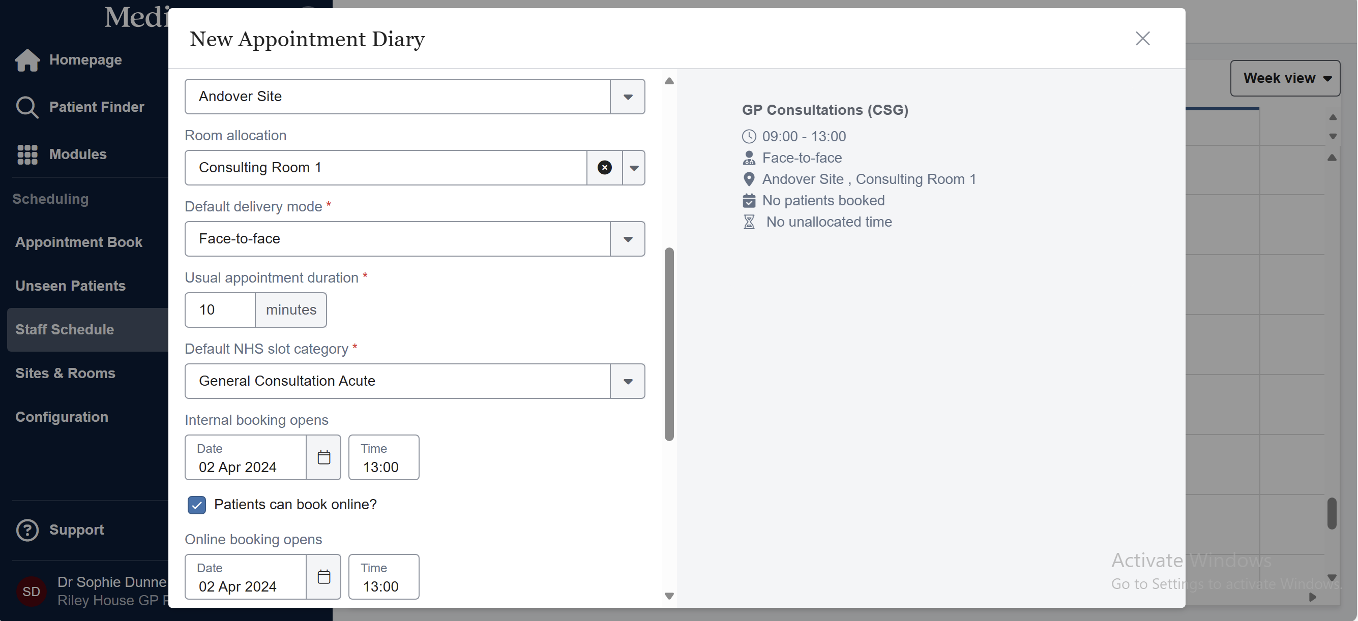Open the Face-to-face delivery mode dropdown
The image size is (1358, 621).
(627, 239)
